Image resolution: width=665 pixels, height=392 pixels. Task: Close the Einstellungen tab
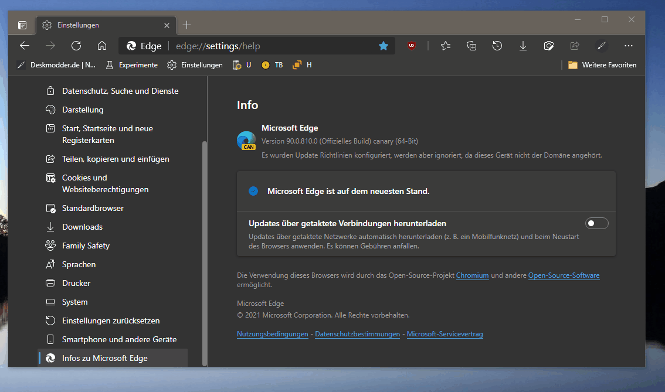(x=167, y=25)
